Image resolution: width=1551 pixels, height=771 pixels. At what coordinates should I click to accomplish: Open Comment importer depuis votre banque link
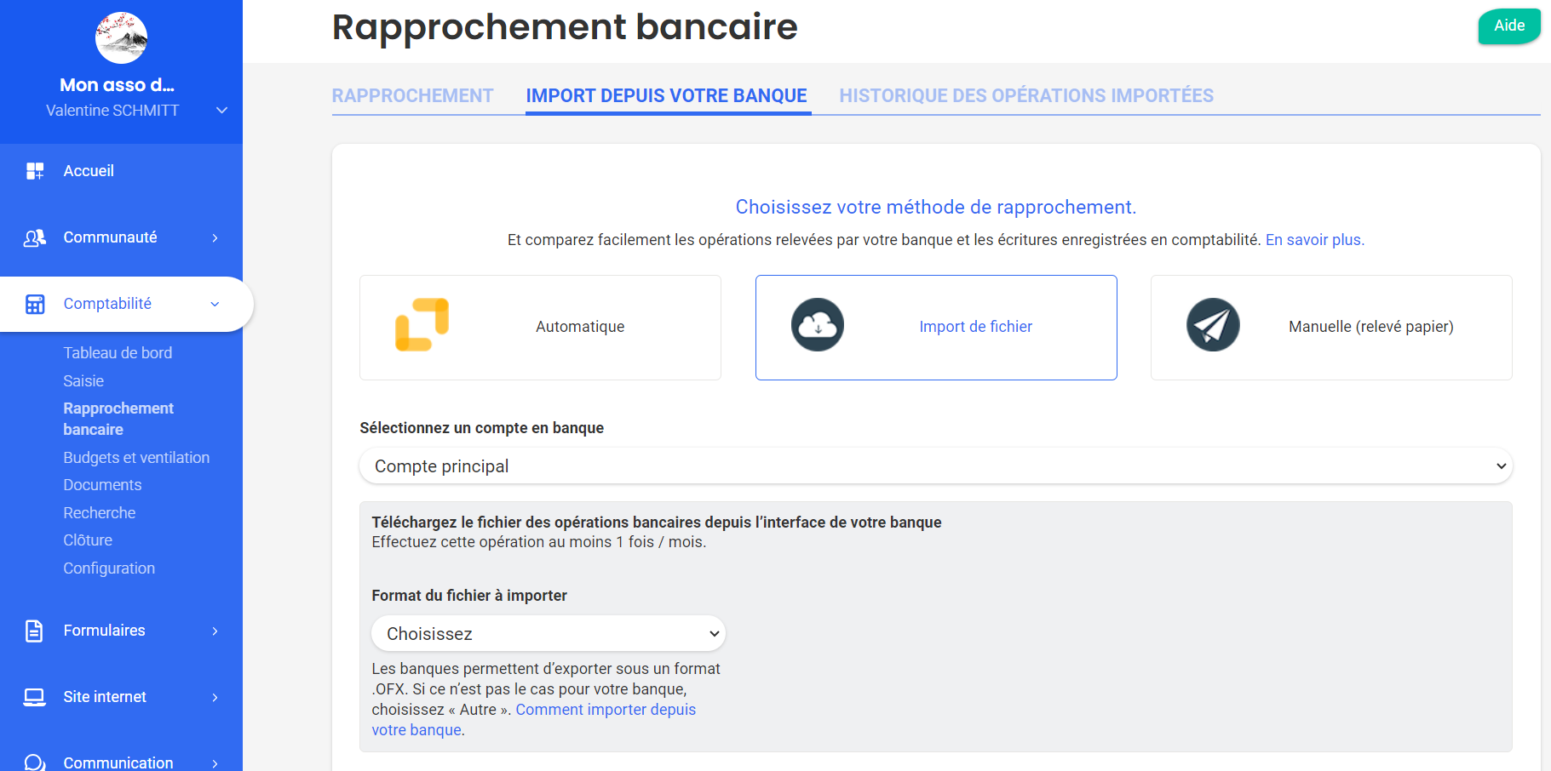[x=534, y=720]
